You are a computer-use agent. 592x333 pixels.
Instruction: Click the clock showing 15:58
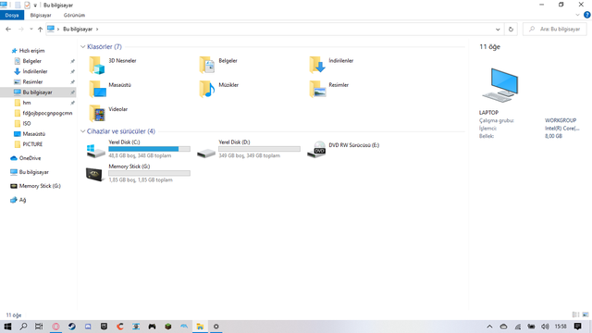tap(561, 327)
